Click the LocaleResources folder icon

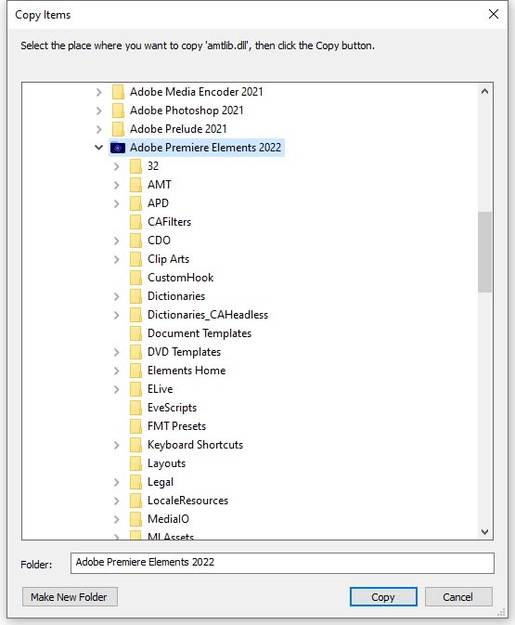(135, 501)
